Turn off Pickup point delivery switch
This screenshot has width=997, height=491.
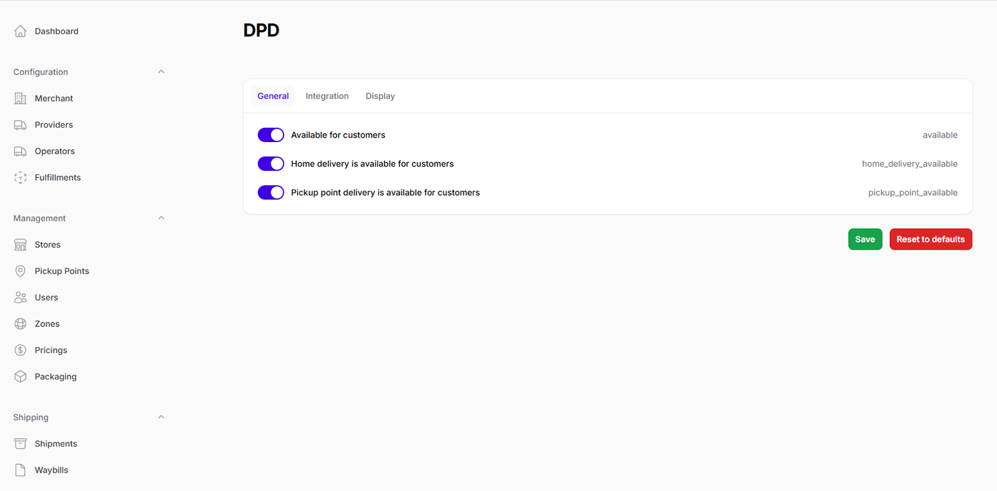pyautogui.click(x=271, y=193)
